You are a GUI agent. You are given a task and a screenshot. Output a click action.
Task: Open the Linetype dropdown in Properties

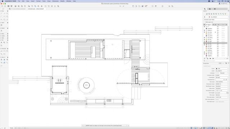[222, 73]
